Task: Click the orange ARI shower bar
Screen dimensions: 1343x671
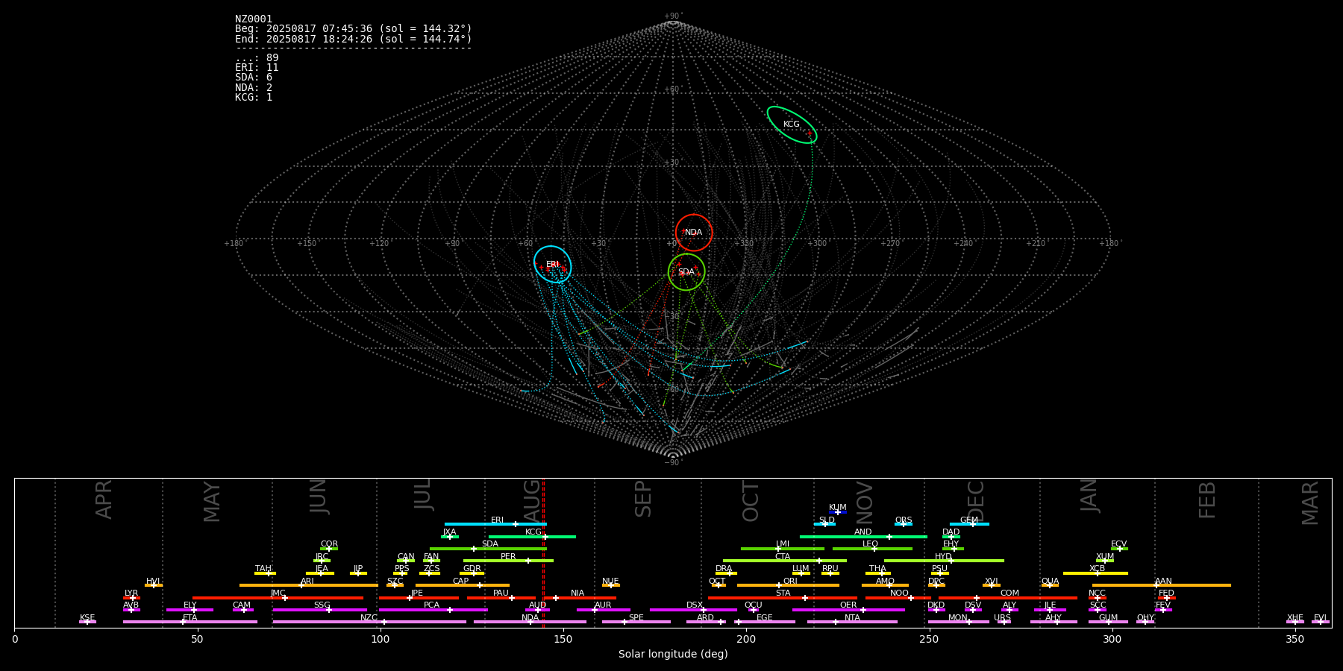Action: [x=309, y=585]
